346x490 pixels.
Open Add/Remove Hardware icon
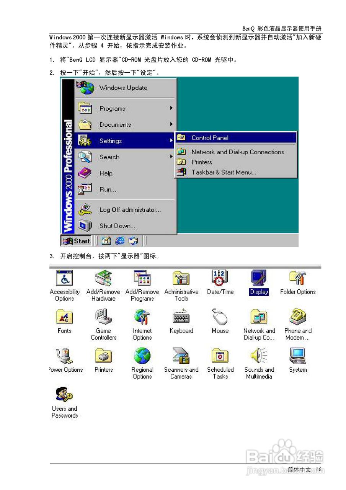[103, 278]
